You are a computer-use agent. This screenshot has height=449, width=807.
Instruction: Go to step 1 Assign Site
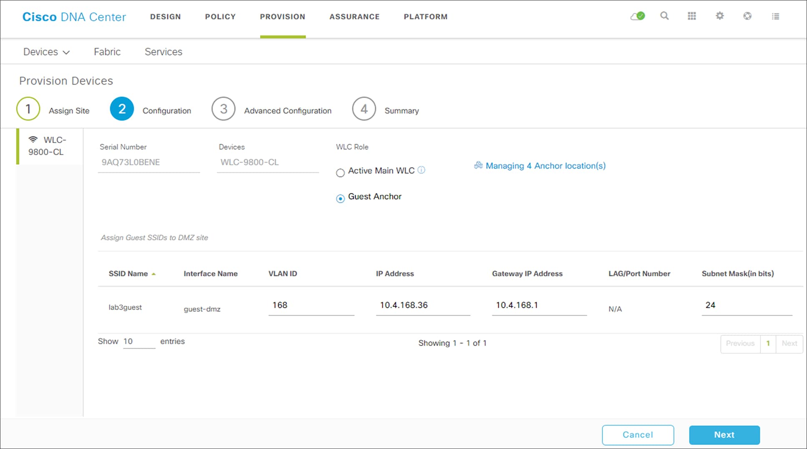point(53,109)
